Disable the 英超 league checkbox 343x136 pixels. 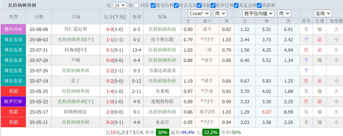[199, 5]
